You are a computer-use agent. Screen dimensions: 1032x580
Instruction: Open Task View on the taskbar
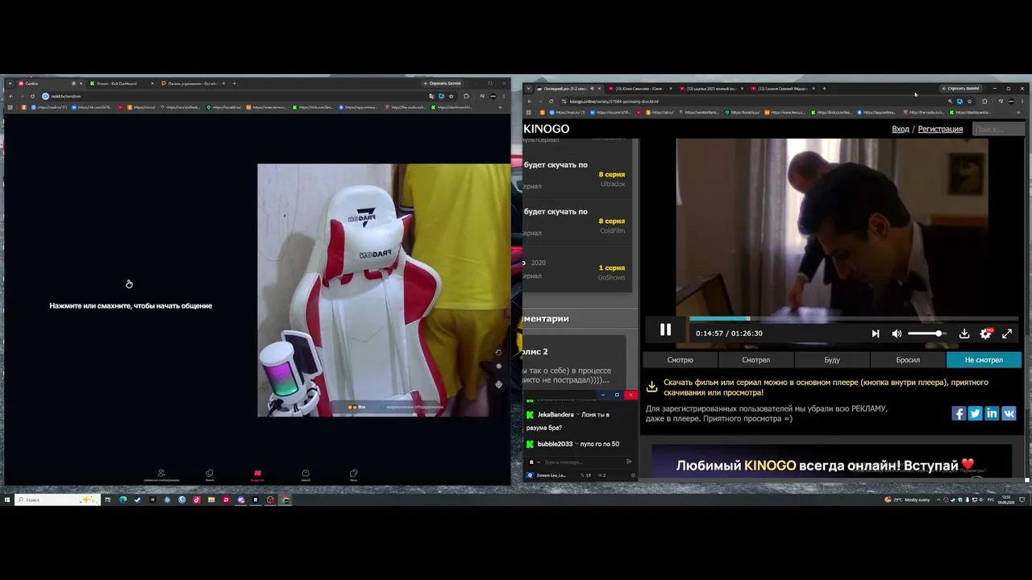(x=108, y=499)
